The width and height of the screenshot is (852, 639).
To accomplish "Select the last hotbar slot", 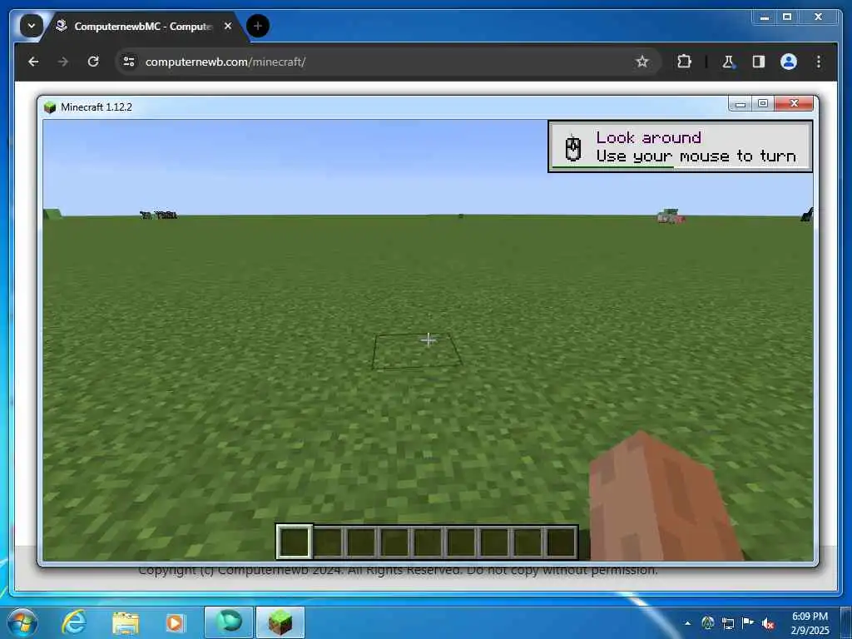I will tap(562, 541).
